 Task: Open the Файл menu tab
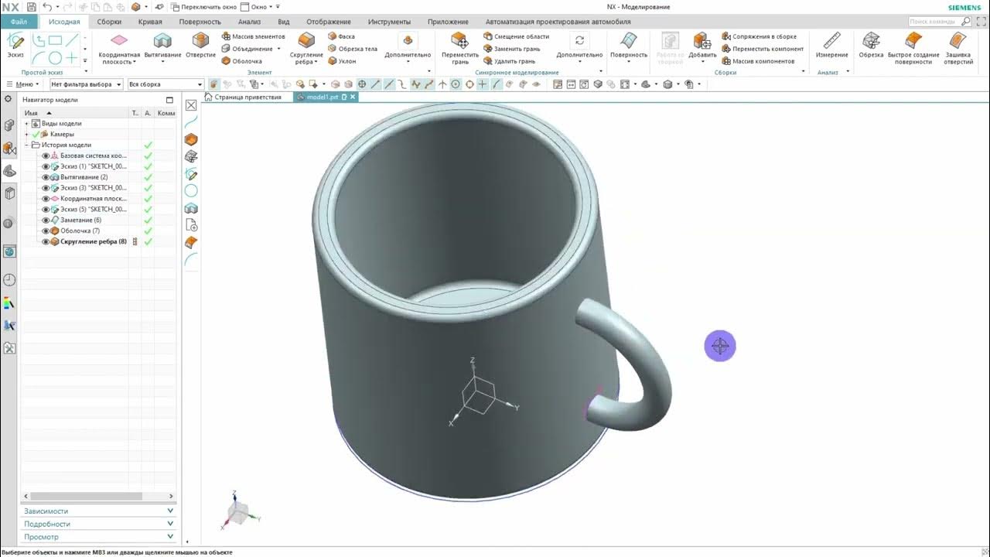[19, 22]
